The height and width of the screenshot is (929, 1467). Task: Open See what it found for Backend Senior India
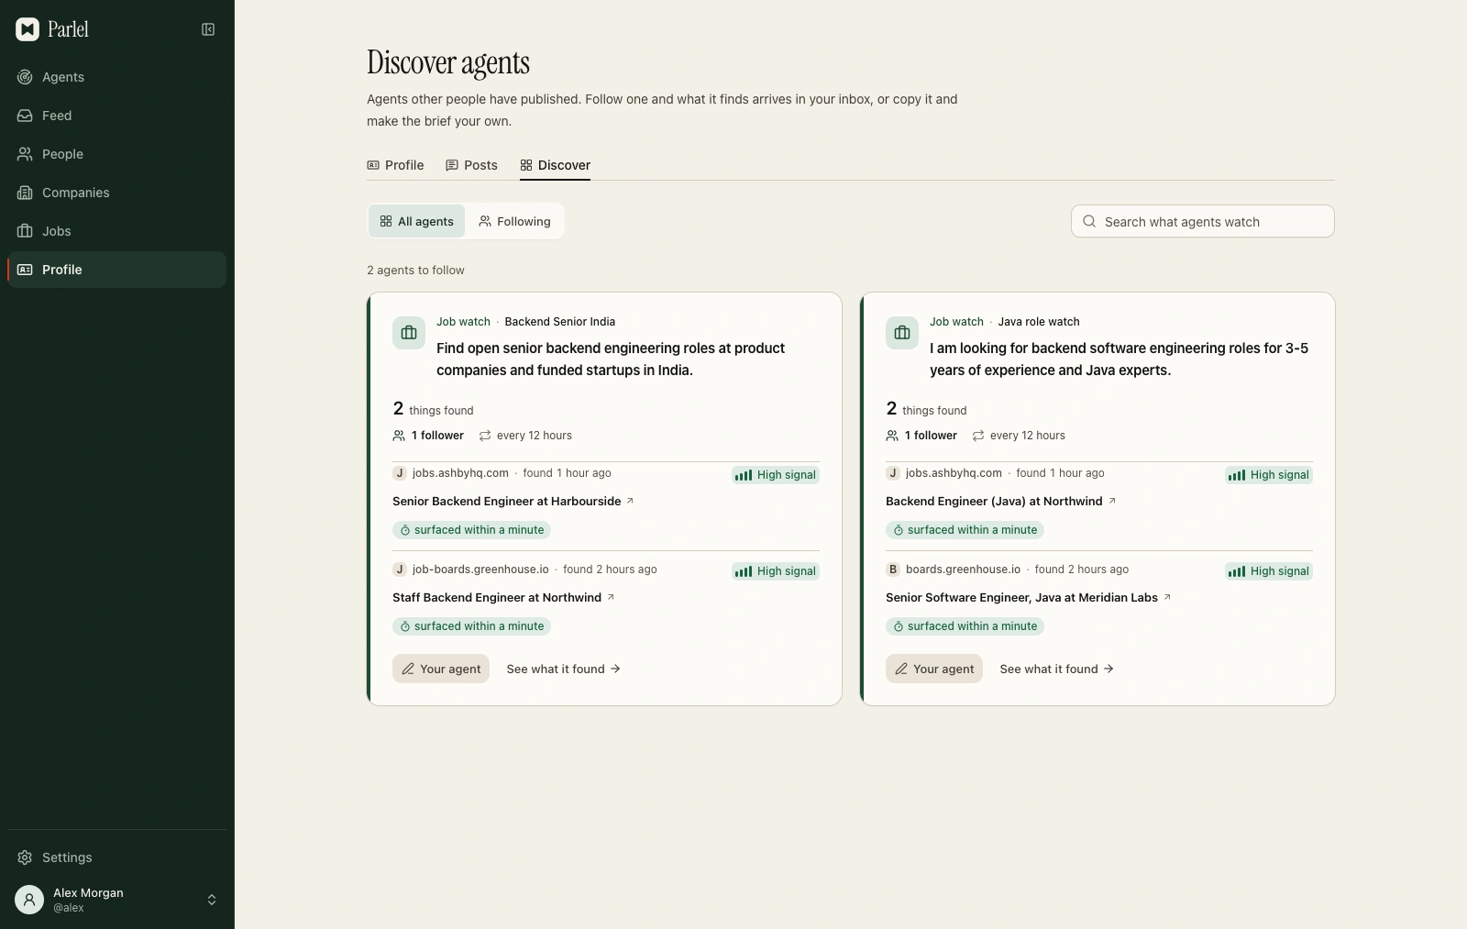[x=564, y=669]
